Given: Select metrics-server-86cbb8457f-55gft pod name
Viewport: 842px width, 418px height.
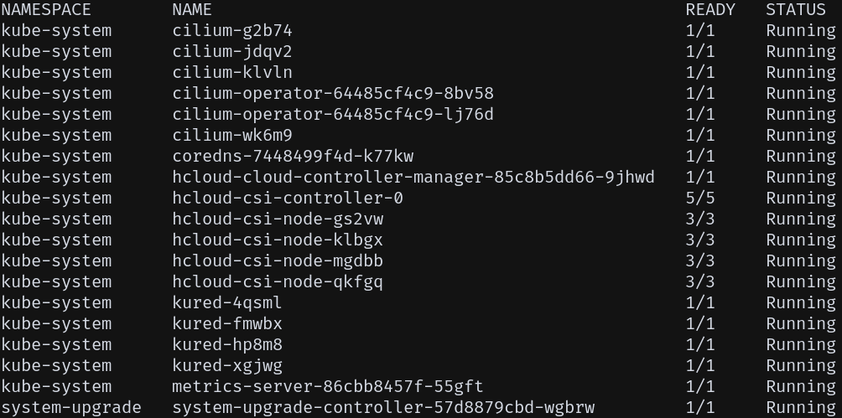Looking at the screenshot, I should tap(328, 387).
